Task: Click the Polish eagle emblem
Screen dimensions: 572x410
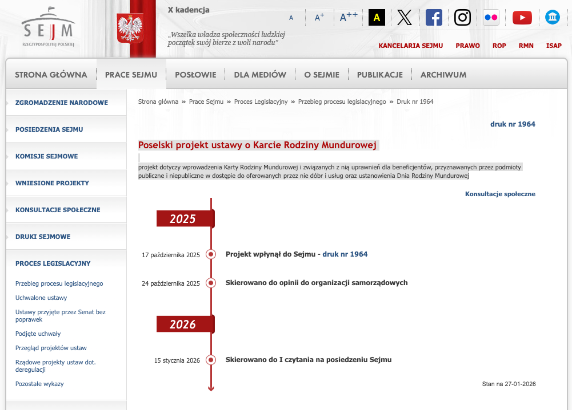Action: 130,29
